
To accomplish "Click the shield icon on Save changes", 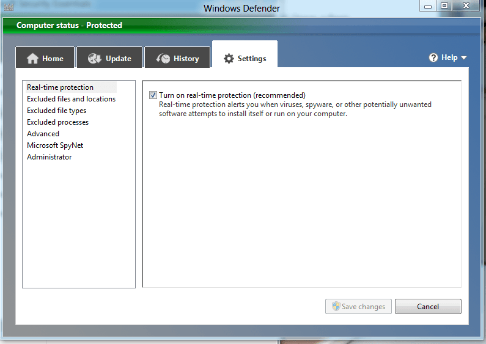I will click(336, 306).
